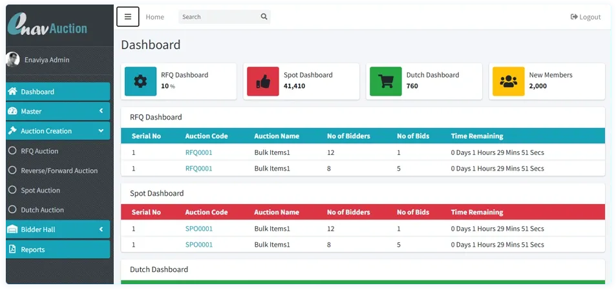Click Bulk Items1 in first RFQ row

pyautogui.click(x=272, y=152)
